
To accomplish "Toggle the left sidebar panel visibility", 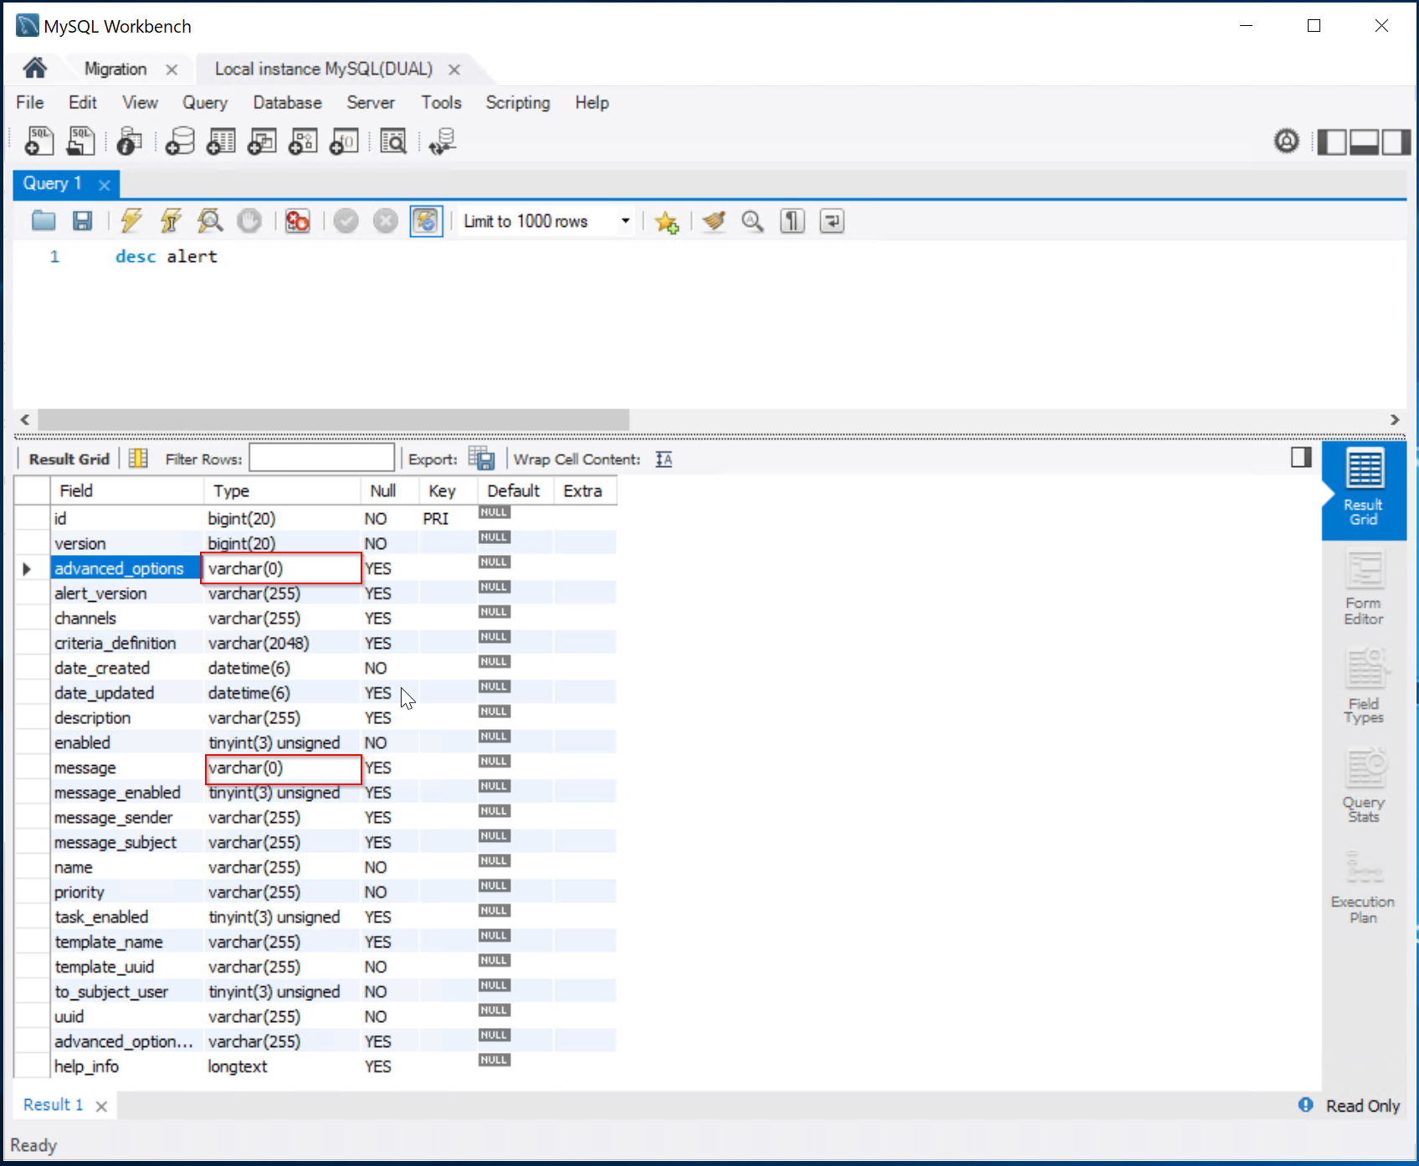I will coord(1331,142).
